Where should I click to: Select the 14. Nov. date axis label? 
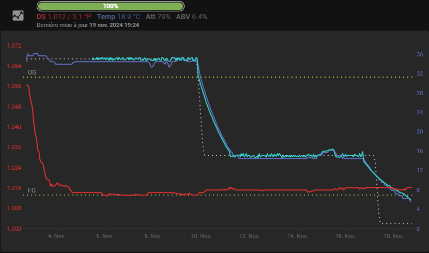[x=298, y=236]
